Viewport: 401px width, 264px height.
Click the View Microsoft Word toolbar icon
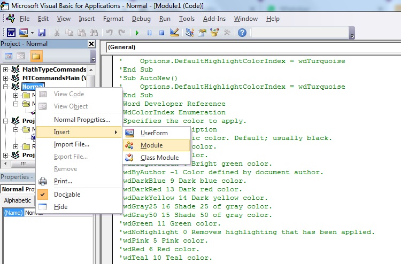[11, 33]
